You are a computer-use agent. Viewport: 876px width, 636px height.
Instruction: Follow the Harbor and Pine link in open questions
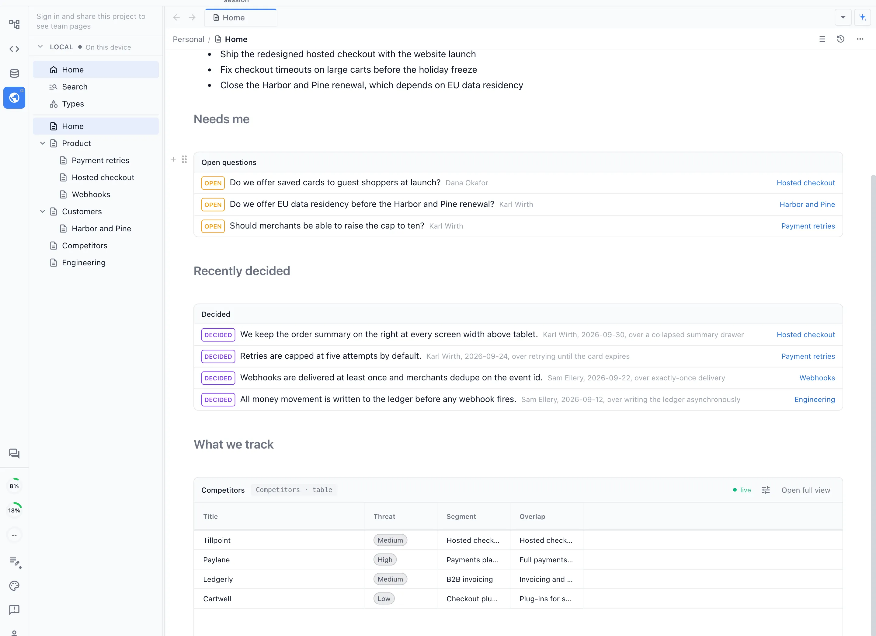point(807,204)
